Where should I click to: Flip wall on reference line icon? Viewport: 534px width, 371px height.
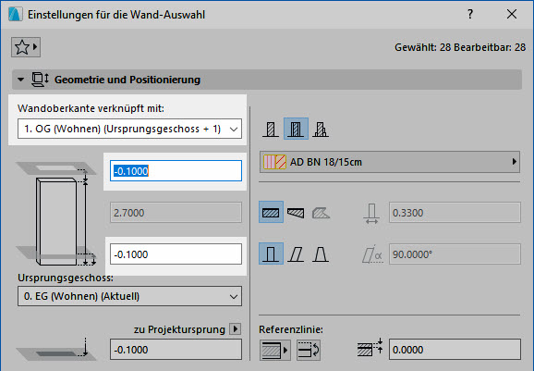309,350
